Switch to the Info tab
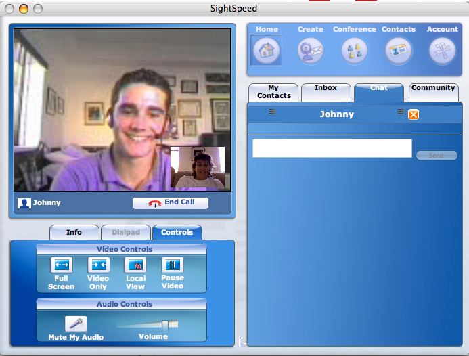Image resolution: width=469 pixels, height=356 pixels. (74, 232)
